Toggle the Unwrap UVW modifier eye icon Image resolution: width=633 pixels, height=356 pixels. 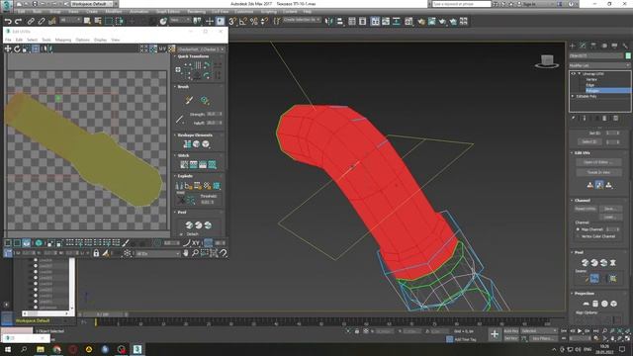(x=573, y=74)
